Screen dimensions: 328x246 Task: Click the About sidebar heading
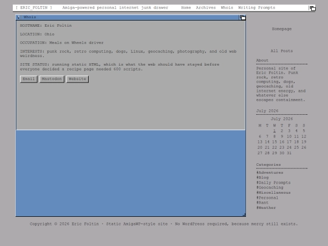pyautogui.click(x=262, y=60)
